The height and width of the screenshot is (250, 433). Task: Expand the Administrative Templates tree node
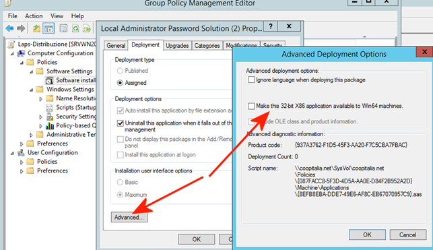tap(31, 135)
